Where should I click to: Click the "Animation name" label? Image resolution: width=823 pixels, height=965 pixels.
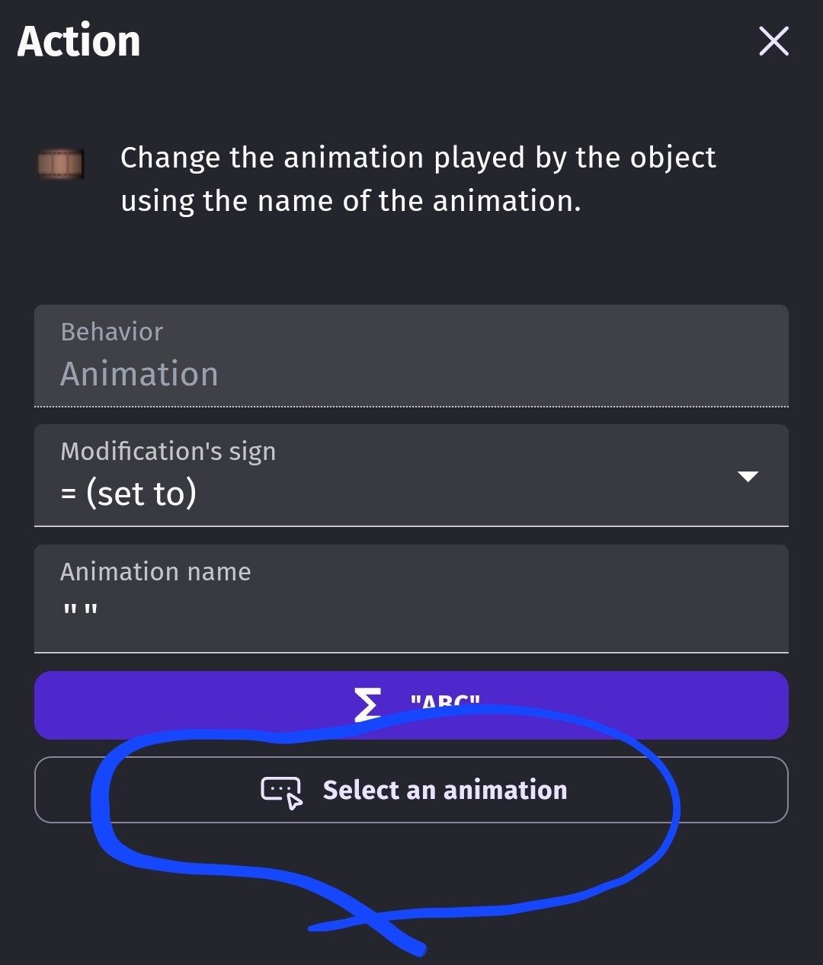tap(155, 572)
